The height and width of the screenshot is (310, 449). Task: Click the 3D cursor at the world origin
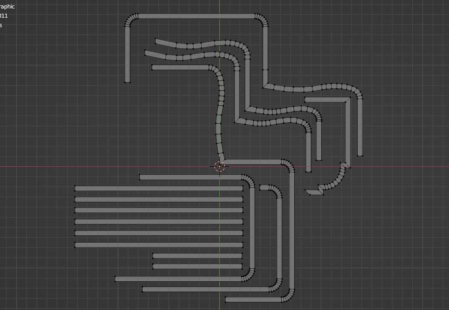pos(219,166)
